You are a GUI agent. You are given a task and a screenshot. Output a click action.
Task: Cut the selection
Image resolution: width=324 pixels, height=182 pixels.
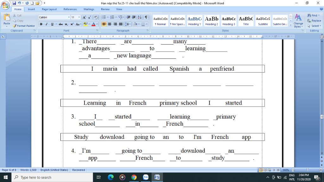click(17, 15)
